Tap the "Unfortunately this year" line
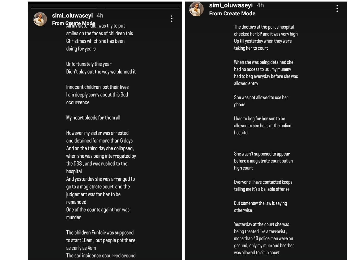349x262 pixels. click(x=89, y=64)
